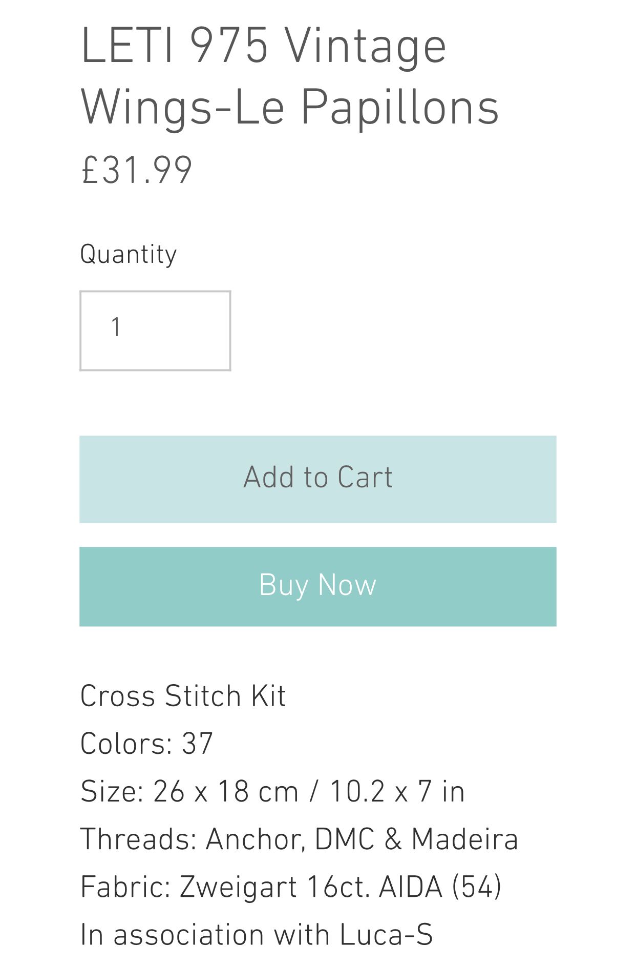
Task: Click the Luca-S brand name
Action: coord(386,935)
